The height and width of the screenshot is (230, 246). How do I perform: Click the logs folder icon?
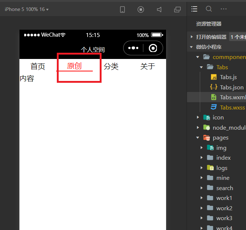pyautogui.click(x=210, y=168)
